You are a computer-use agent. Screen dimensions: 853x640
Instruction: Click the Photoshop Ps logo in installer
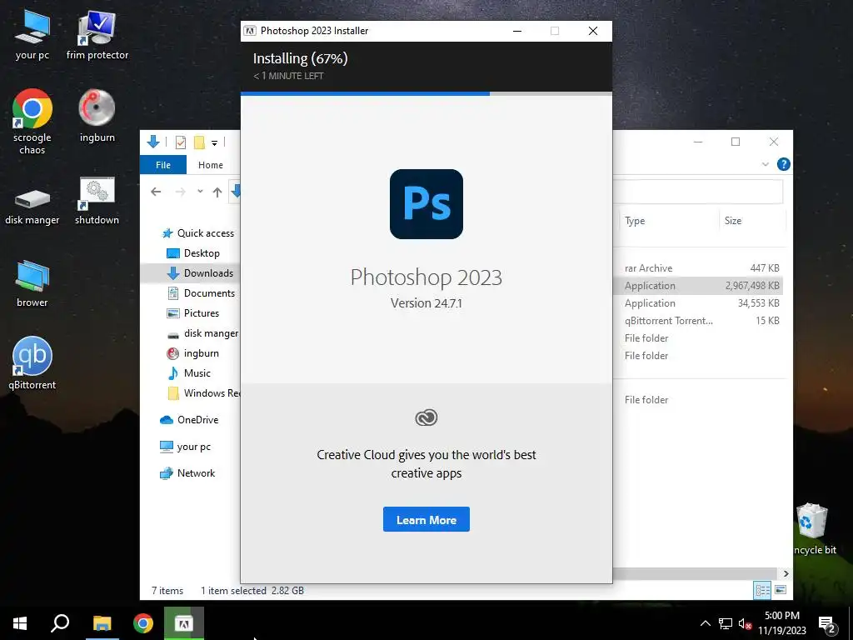point(426,204)
